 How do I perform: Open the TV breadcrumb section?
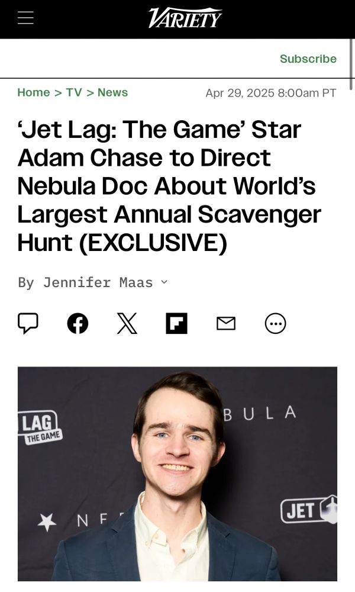(74, 92)
